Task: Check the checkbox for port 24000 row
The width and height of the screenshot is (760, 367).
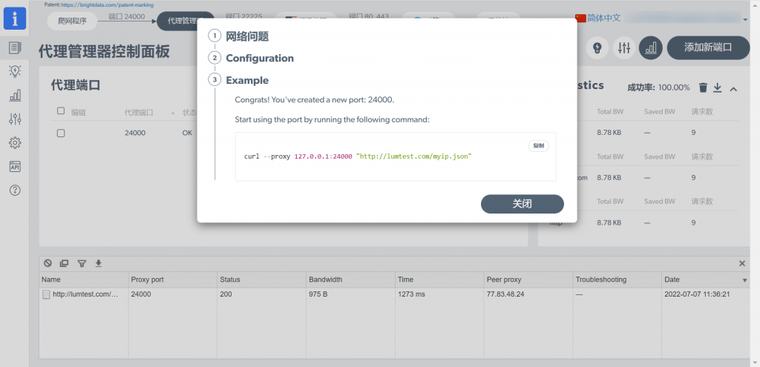Action: 61,133
